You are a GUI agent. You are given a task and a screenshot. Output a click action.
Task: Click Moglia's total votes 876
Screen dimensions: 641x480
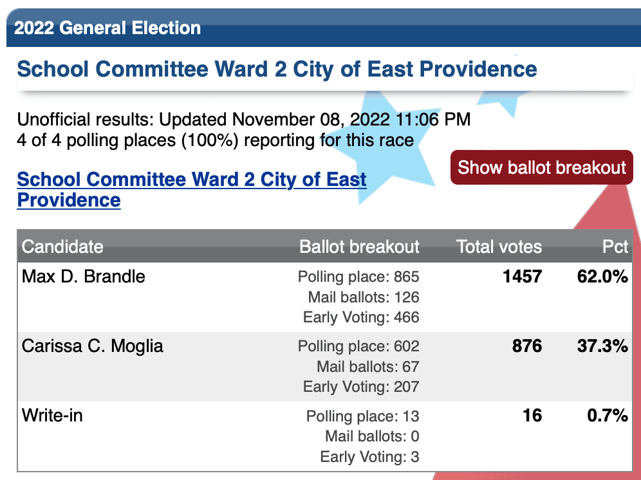tap(527, 346)
